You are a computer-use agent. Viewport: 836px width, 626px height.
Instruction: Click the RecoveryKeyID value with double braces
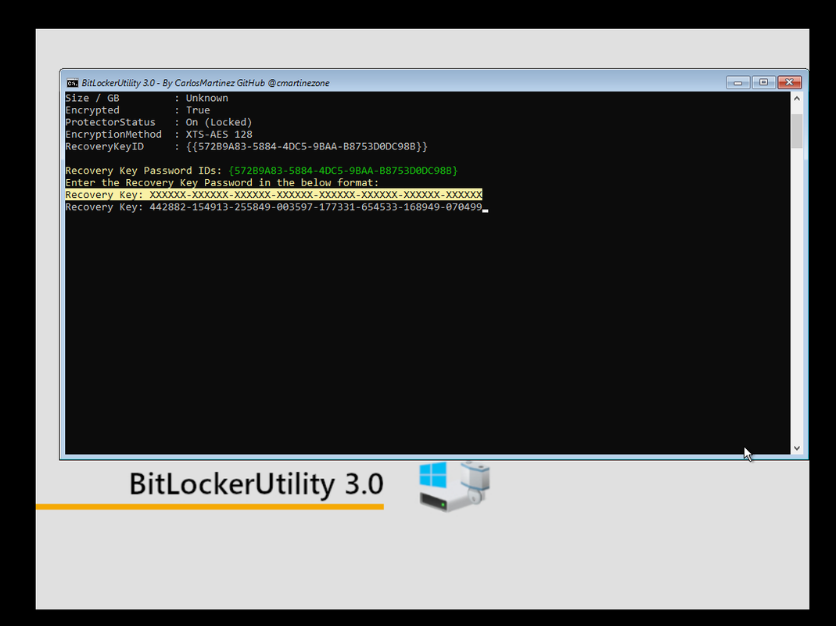(x=307, y=146)
